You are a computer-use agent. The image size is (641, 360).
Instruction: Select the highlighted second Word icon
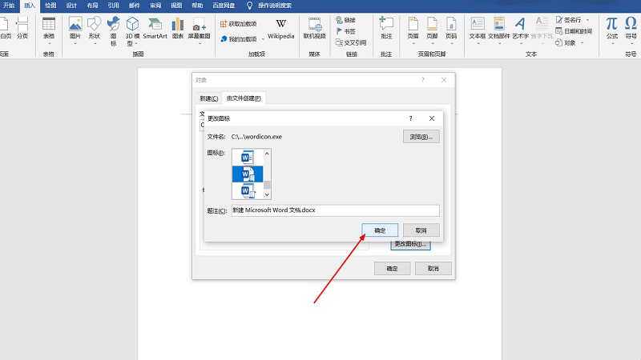click(x=248, y=174)
